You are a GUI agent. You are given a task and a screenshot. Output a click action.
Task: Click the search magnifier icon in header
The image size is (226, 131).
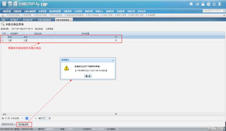pyautogui.click(x=224, y=11)
